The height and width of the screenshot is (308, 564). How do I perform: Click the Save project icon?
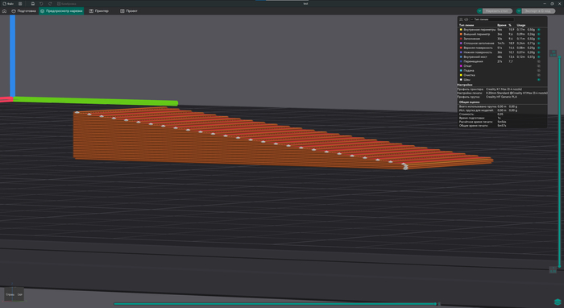tap(33, 3)
